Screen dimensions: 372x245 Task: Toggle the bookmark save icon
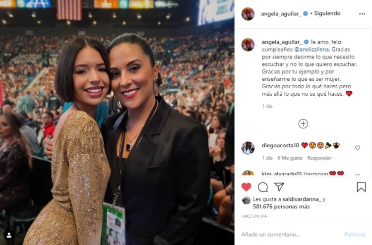click(x=361, y=187)
